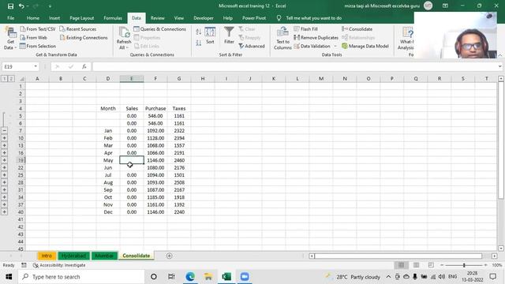Image resolution: width=505 pixels, height=284 pixels.
Task: Click the Select All corner button
Action: point(21,79)
